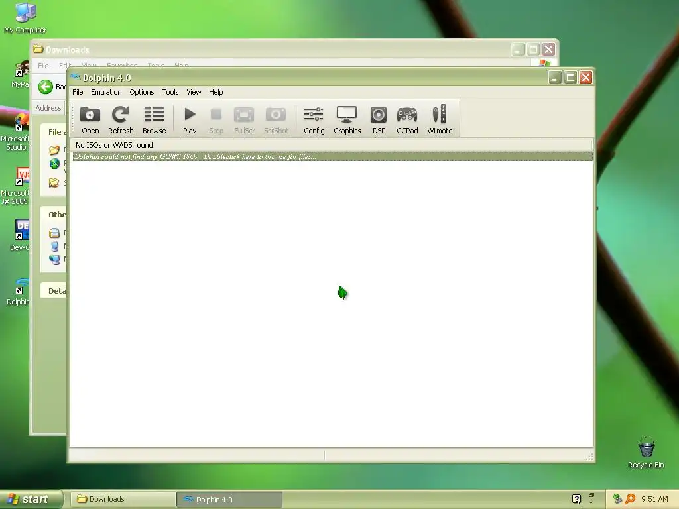Open the Options menu
679x509 pixels.
tap(142, 92)
